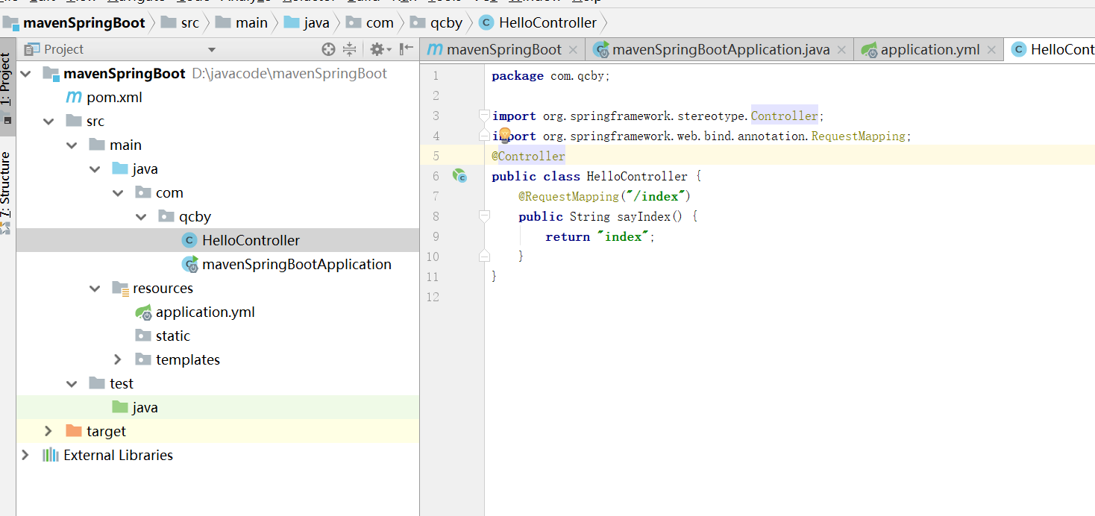
Task: Select the templates folder in tree
Action: click(217, 359)
